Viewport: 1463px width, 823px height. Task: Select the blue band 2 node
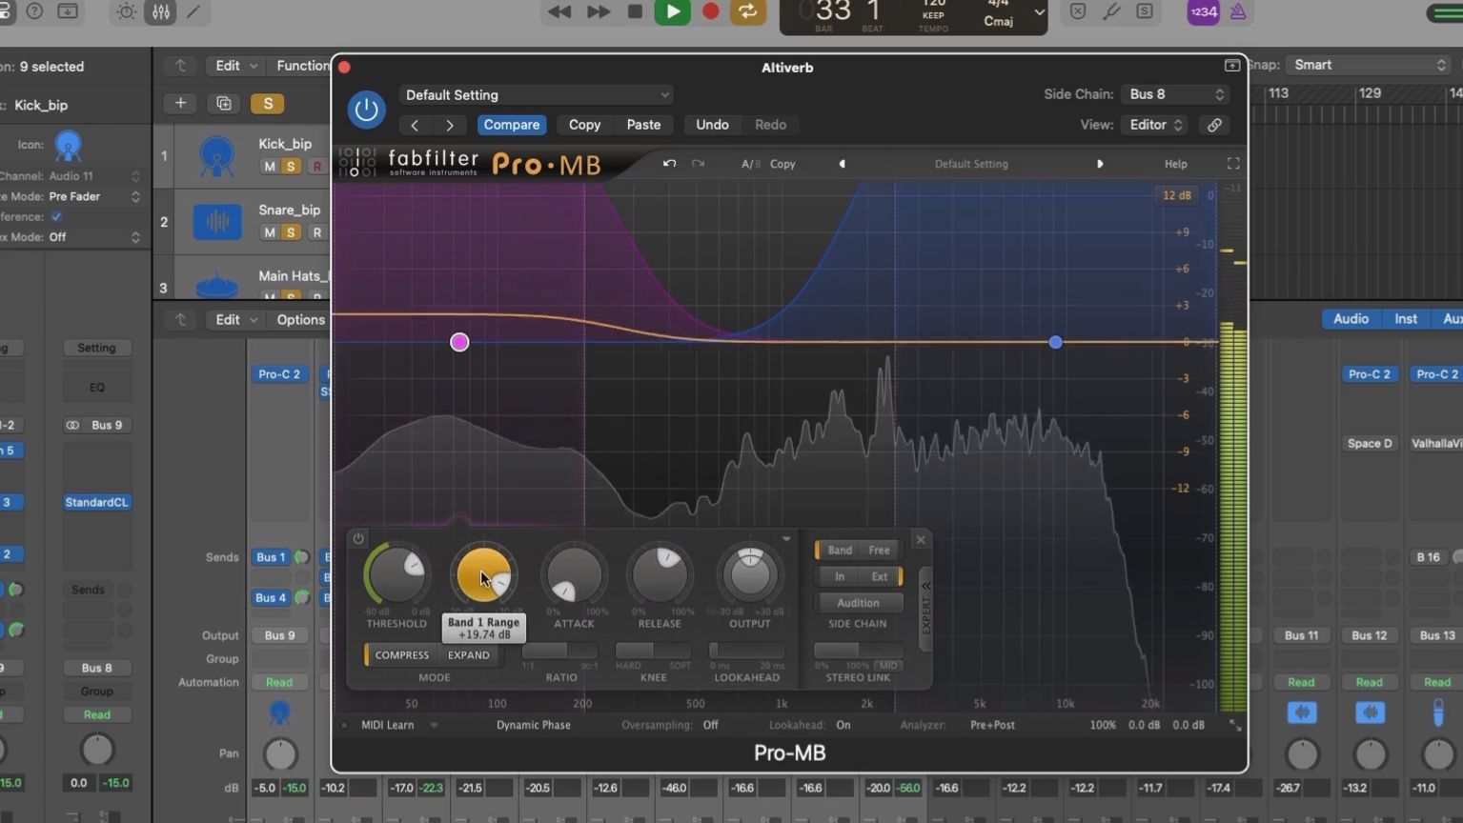click(1055, 342)
